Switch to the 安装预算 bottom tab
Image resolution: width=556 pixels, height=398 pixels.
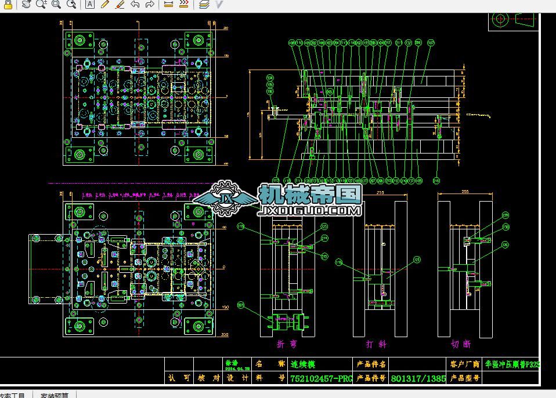(x=54, y=395)
